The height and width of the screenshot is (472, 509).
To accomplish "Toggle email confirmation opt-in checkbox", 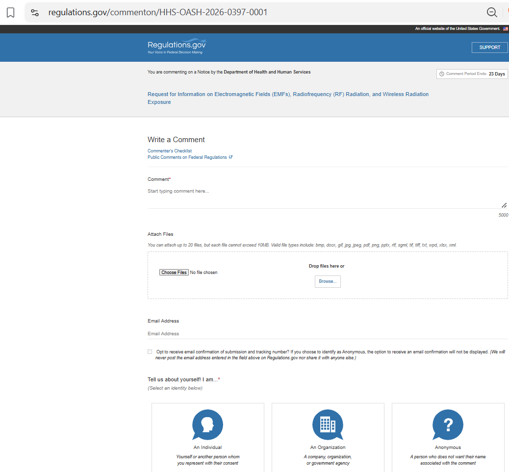I will pyautogui.click(x=150, y=351).
